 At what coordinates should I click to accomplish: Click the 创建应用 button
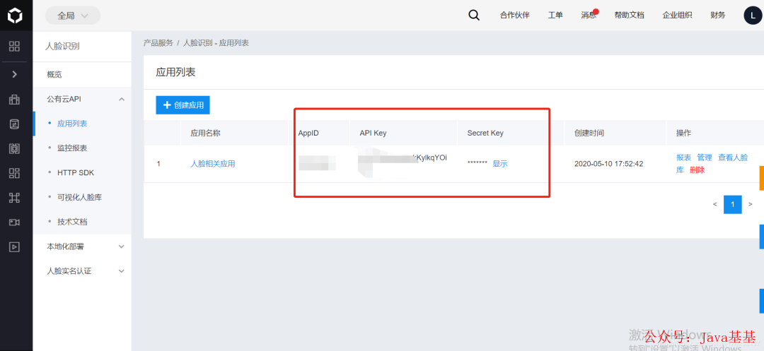[183, 105]
